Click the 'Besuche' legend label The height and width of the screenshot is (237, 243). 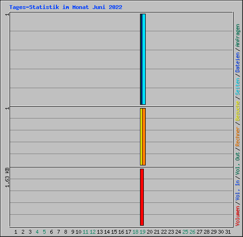(238, 111)
